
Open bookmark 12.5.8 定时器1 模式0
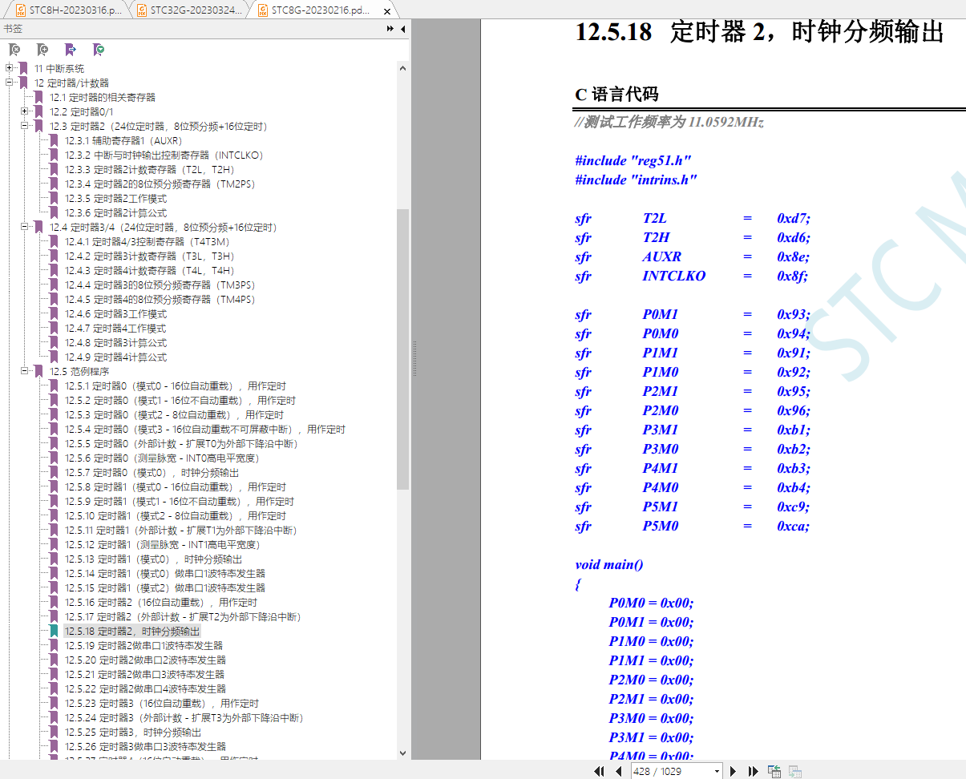coord(176,486)
